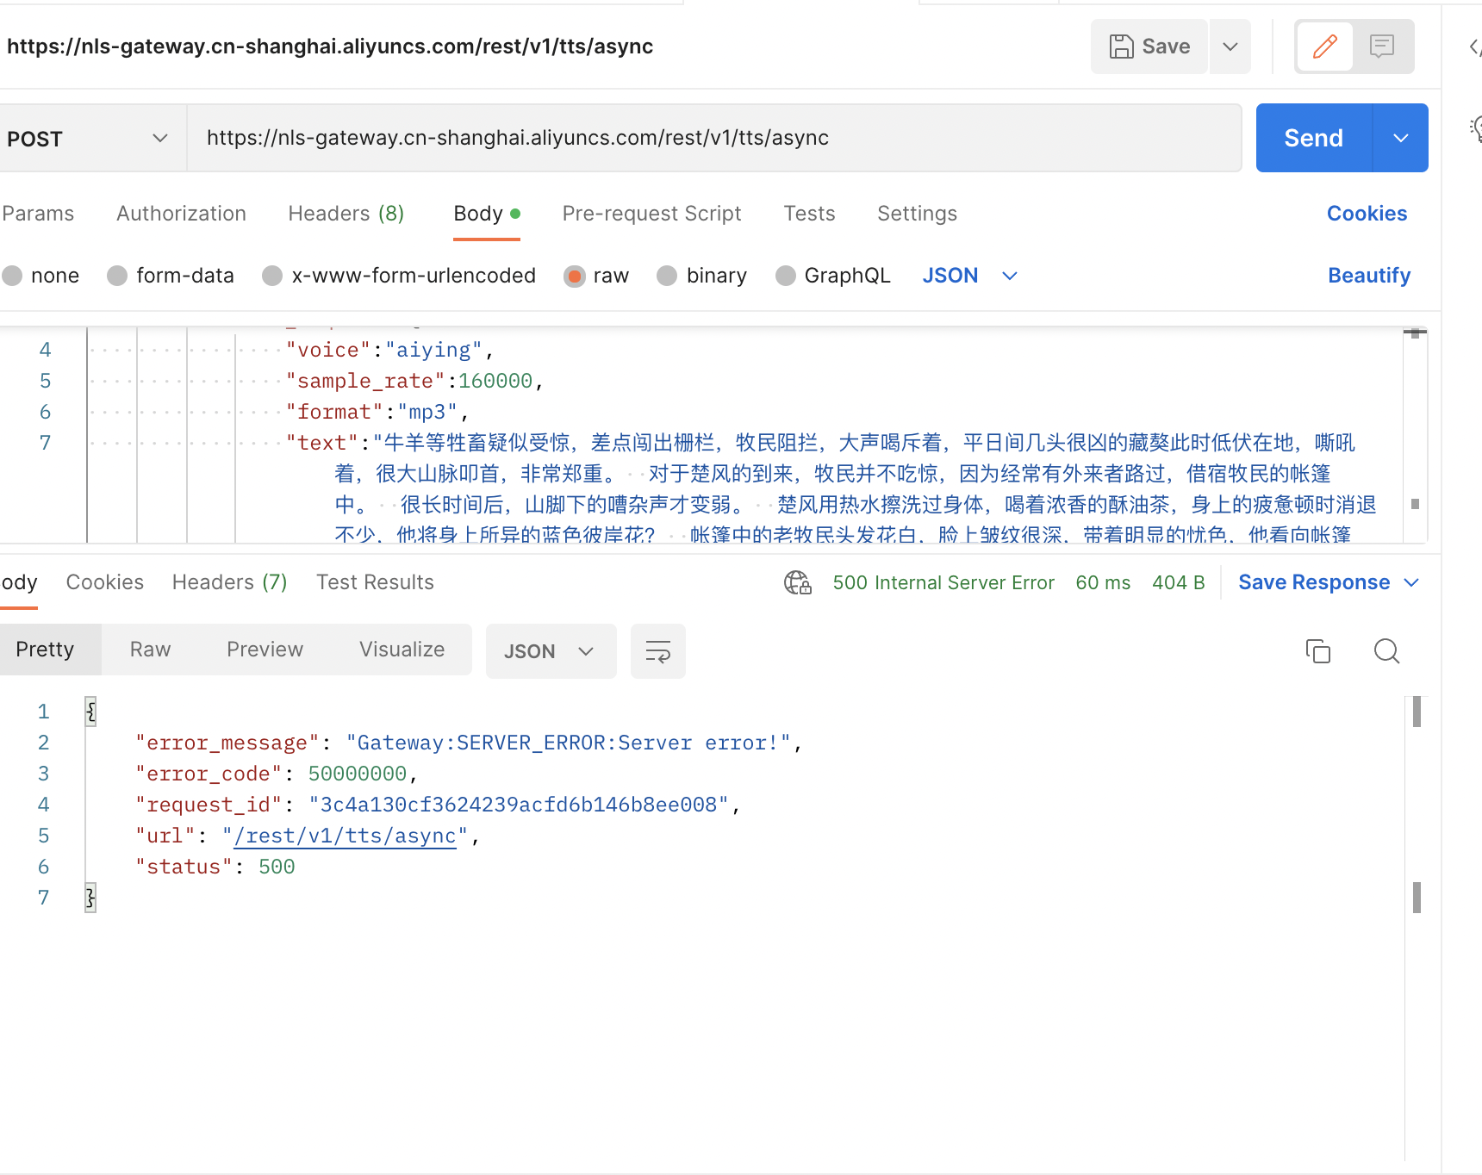The image size is (1482, 1175).
Task: Toggle line wrap icon in response
Action: 657,651
